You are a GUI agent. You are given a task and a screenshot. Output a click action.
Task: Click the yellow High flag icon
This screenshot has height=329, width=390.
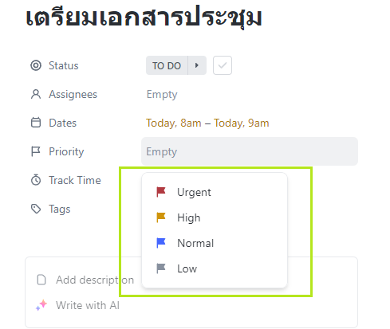(161, 217)
